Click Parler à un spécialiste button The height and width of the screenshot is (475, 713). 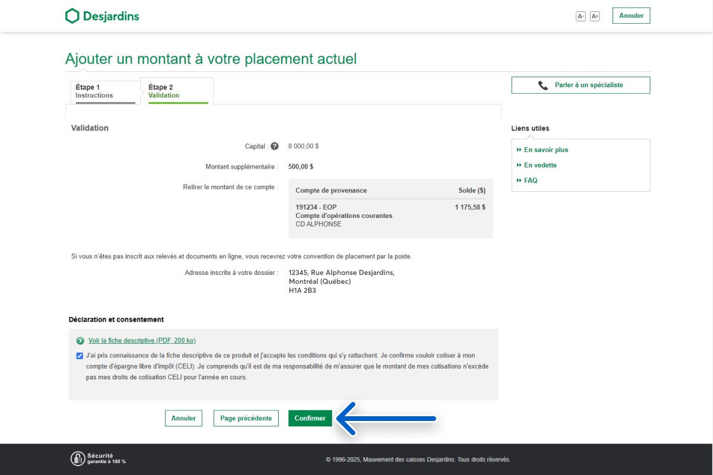click(x=581, y=85)
